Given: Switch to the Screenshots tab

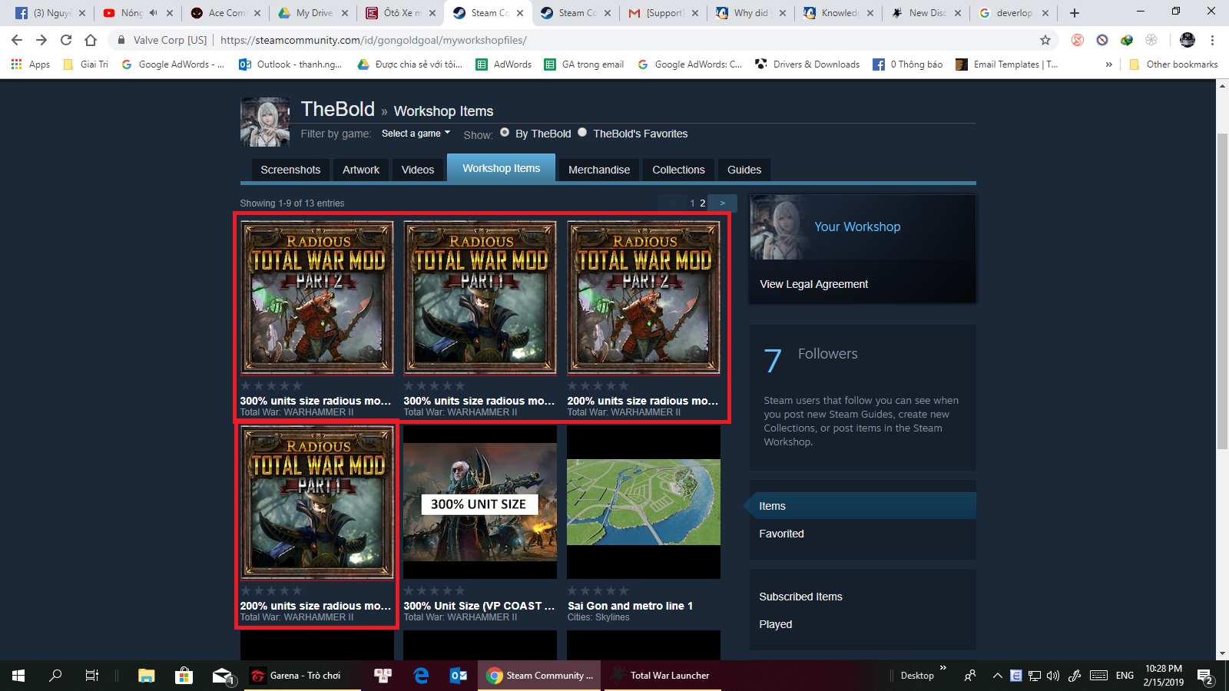Looking at the screenshot, I should [290, 170].
